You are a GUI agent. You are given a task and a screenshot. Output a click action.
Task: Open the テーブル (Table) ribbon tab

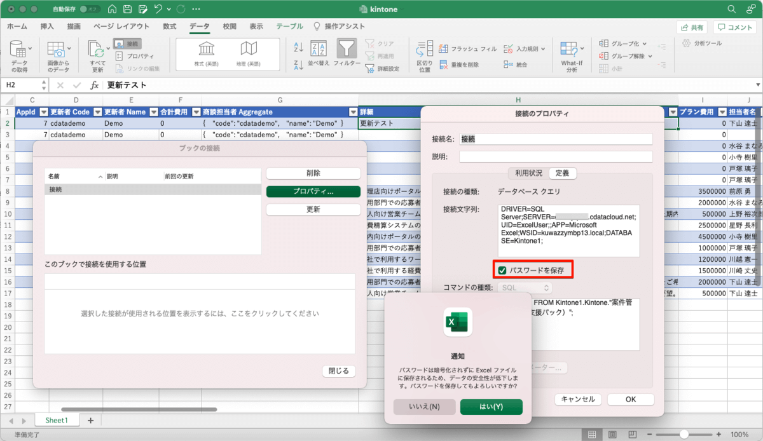click(x=290, y=27)
